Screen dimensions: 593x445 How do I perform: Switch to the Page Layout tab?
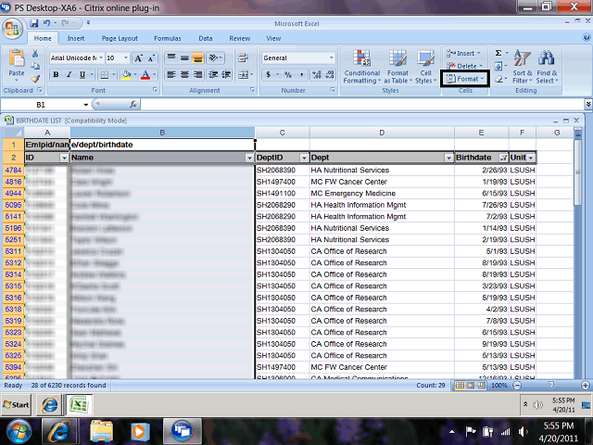pos(120,38)
